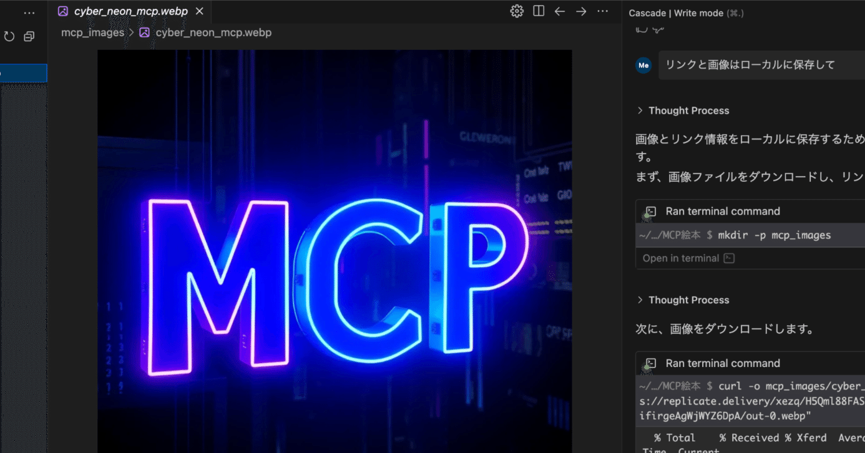
Task: Close the cyber_neon_mcp.webp tab
Action: pyautogui.click(x=199, y=11)
